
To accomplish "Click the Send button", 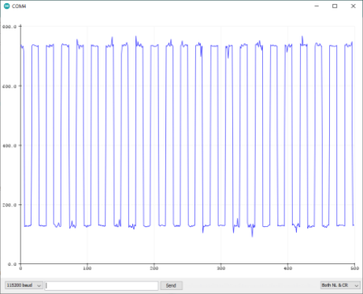I will (x=171, y=285).
